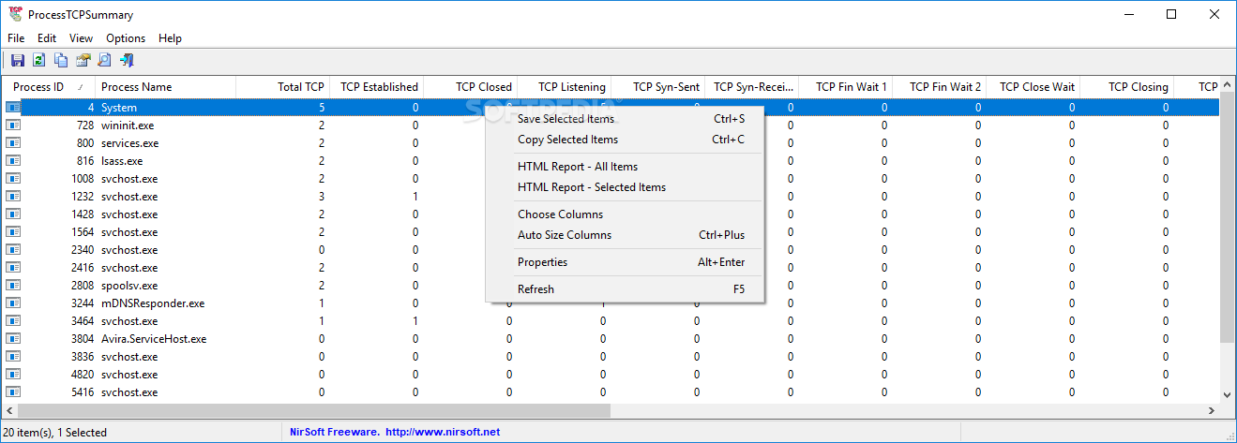1237x443 pixels.
Task: Select HTML Report - All Items
Action: [x=626, y=167]
